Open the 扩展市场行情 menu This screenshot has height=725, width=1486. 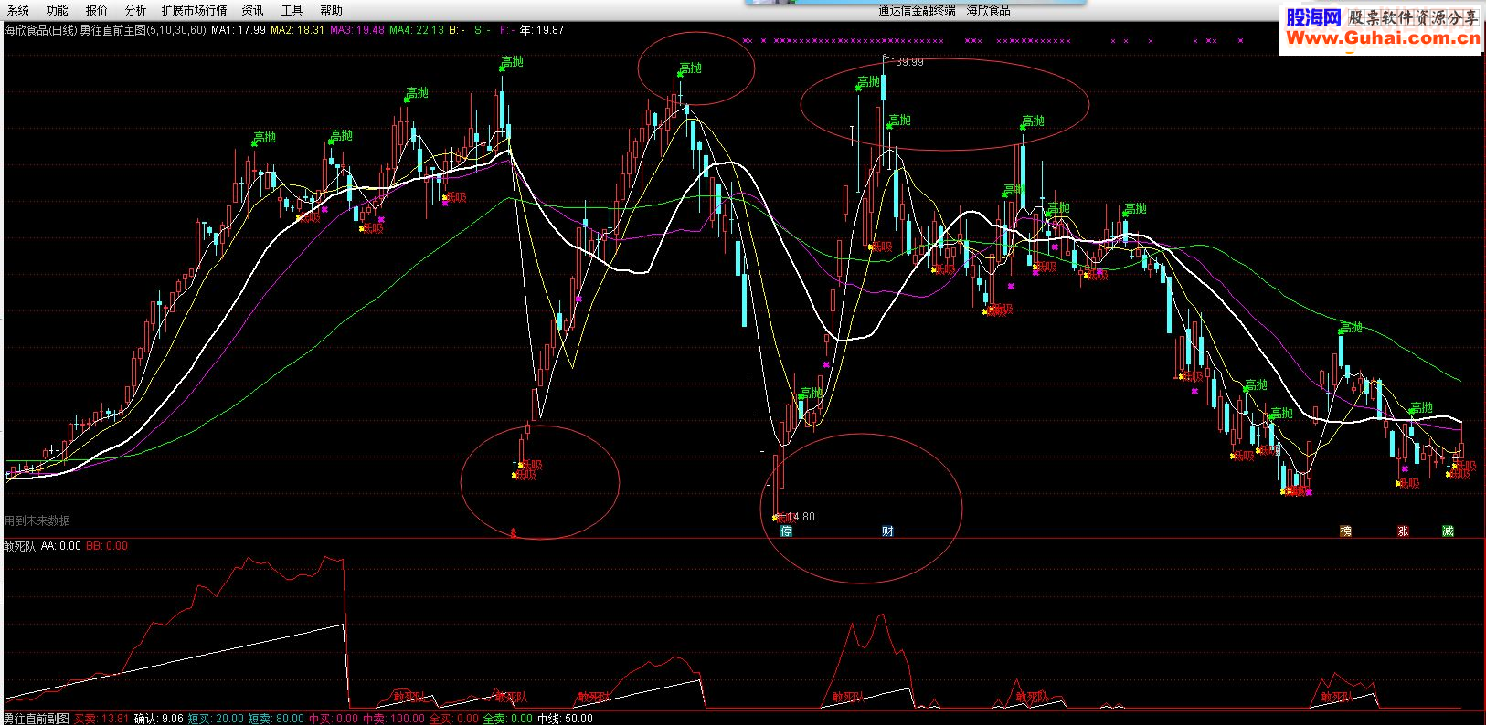(x=194, y=10)
